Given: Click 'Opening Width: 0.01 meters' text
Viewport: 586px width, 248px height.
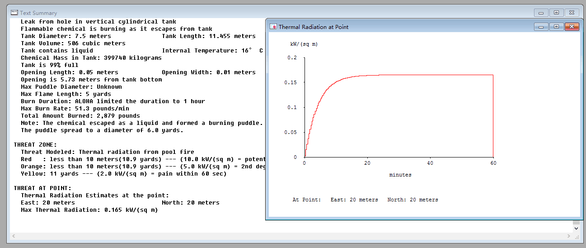Looking at the screenshot, I should pos(209,72).
